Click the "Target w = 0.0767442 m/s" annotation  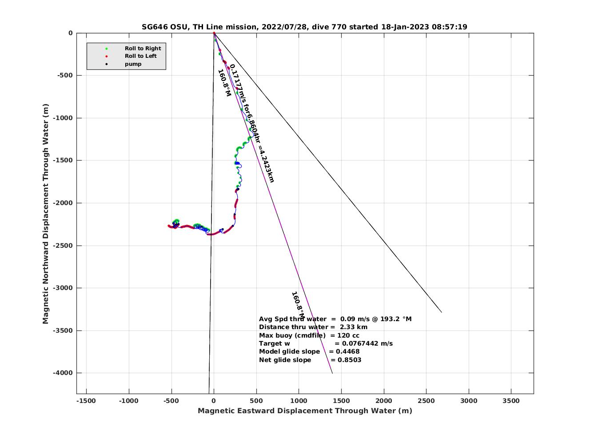[326, 343]
